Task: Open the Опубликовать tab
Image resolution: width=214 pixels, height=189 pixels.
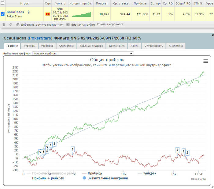Action: pos(154,46)
